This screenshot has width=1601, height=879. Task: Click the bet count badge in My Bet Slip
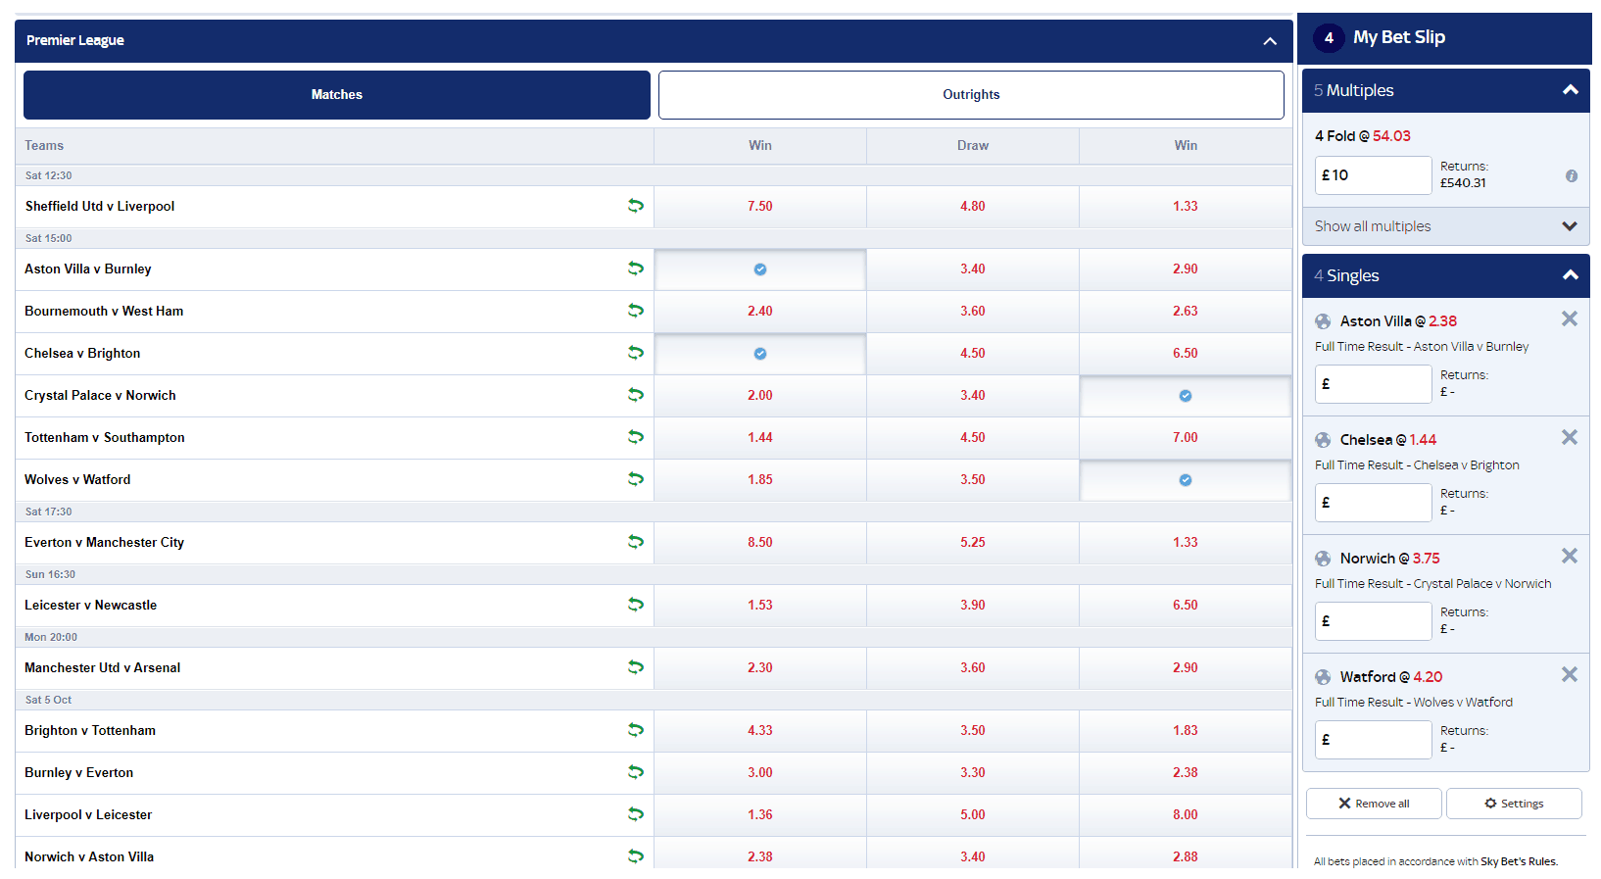(1329, 38)
